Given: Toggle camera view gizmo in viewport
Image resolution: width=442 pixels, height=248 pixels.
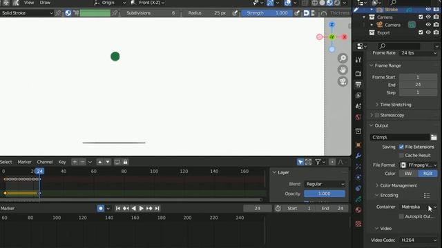Looking at the screenshot, I should [x=343, y=81].
